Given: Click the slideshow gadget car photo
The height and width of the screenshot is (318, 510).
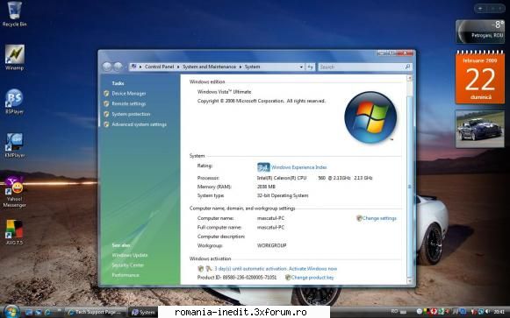Looking at the screenshot, I should point(480,129).
